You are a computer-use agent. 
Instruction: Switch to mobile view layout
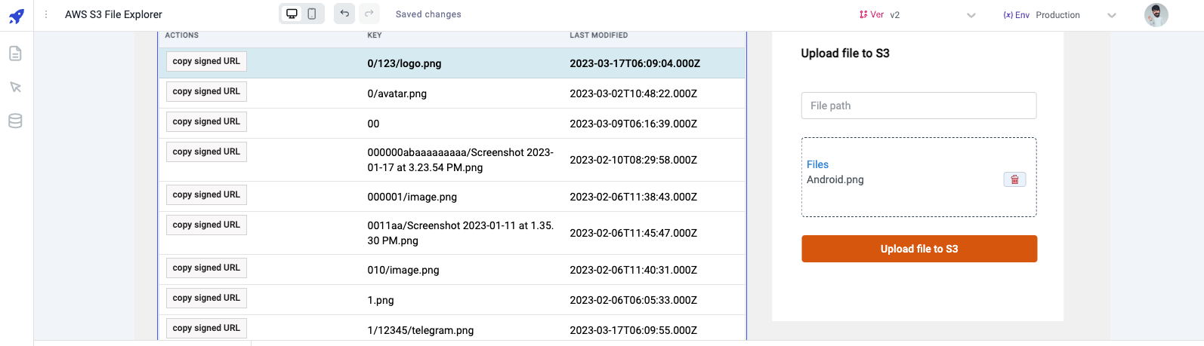tap(312, 14)
